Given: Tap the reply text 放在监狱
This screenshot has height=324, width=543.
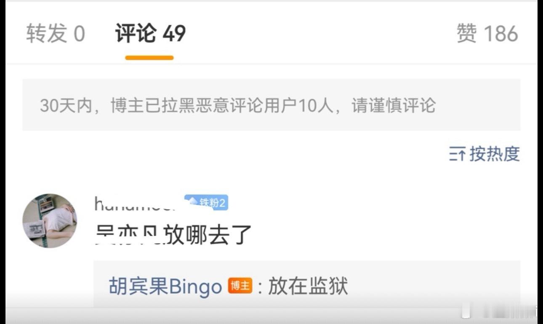Looking at the screenshot, I should pos(308,286).
